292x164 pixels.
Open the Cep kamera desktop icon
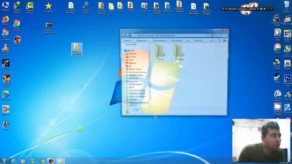(x=145, y=7)
